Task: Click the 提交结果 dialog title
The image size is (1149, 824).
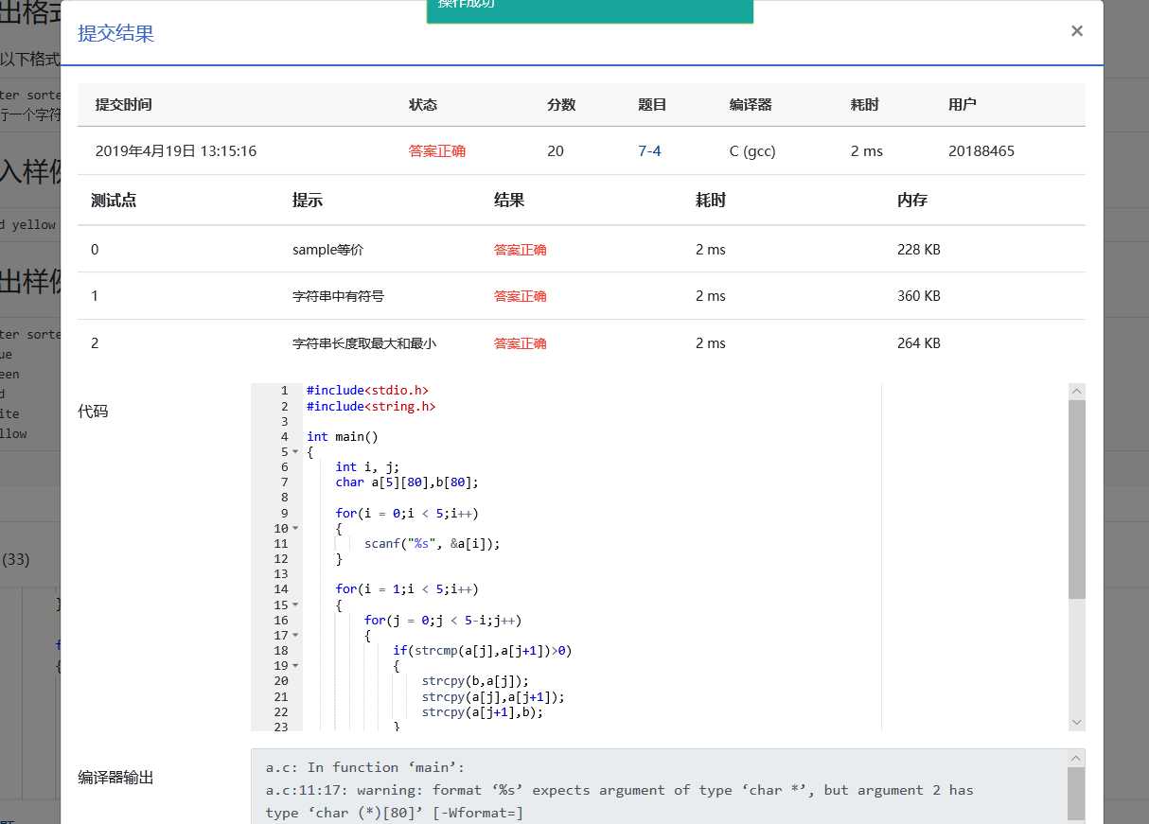Action: pos(115,34)
